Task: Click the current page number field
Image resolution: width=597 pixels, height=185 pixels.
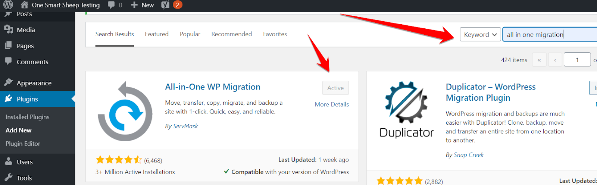Action: click(x=577, y=60)
